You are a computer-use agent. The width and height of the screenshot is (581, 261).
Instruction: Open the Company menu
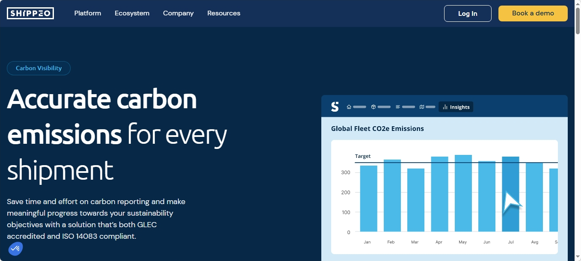178,13
